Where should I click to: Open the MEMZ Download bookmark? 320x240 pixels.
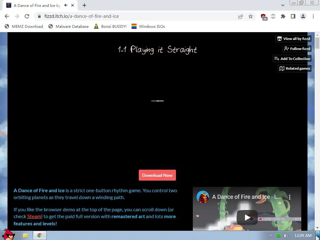click(x=24, y=26)
